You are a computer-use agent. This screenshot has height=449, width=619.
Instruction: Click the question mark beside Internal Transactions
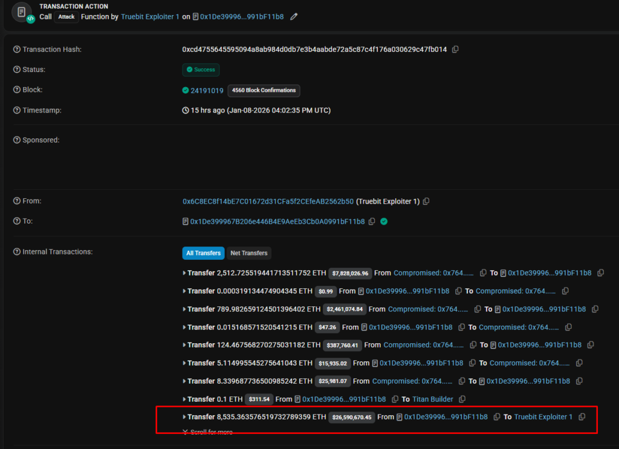(16, 251)
